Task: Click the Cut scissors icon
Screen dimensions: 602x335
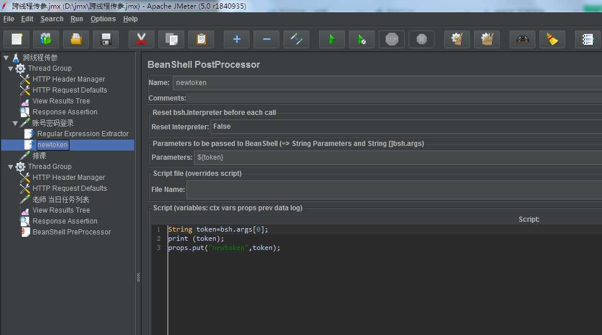Action: point(141,39)
